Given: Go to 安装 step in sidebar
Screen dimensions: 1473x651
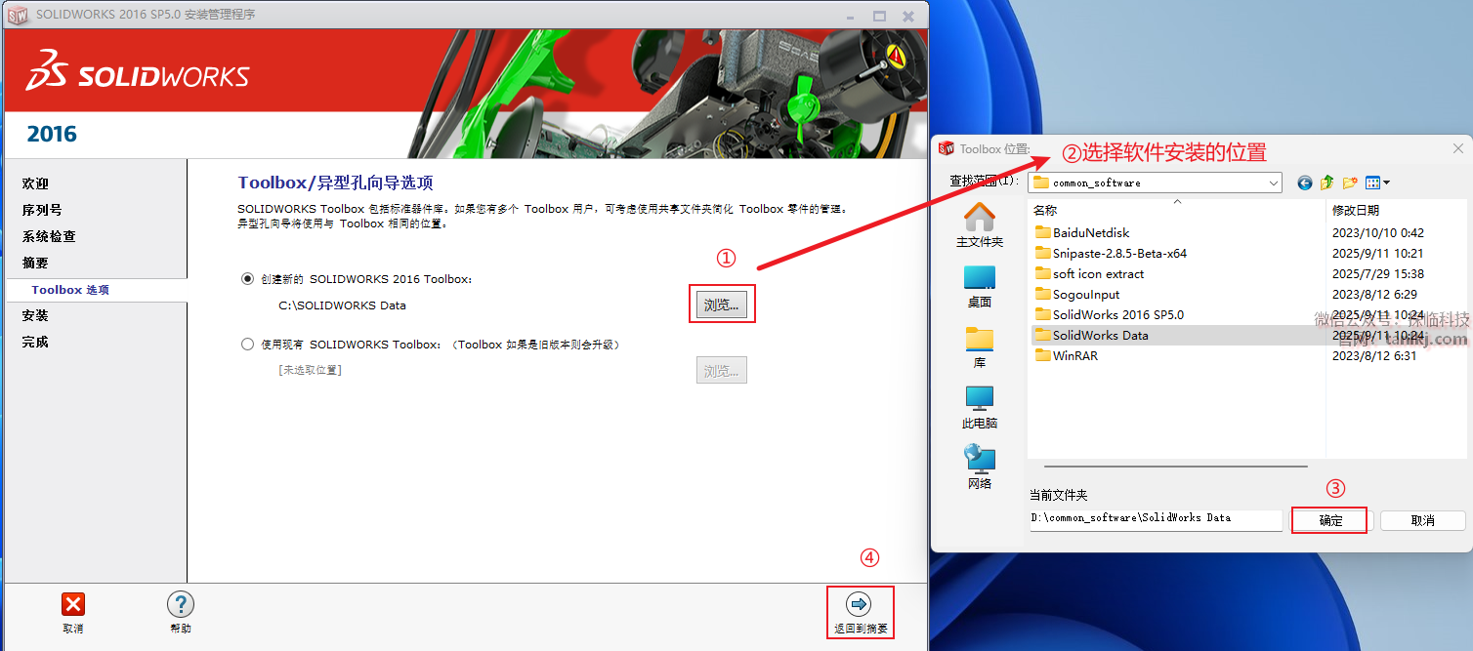Looking at the screenshot, I should pyautogui.click(x=35, y=315).
